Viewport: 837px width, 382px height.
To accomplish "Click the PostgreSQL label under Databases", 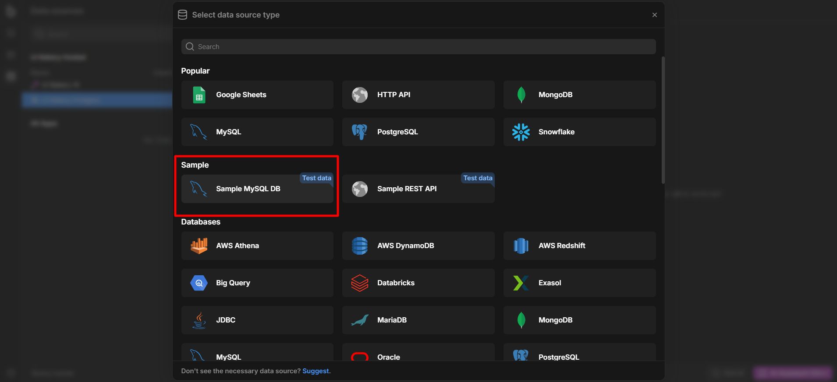I will pyautogui.click(x=559, y=357).
